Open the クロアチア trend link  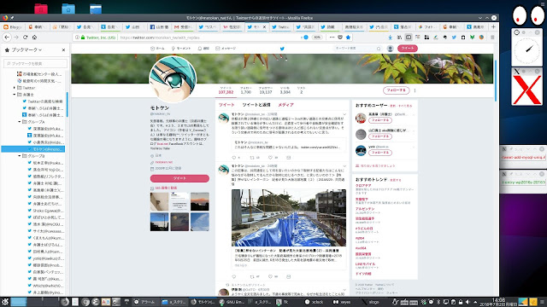363,186
